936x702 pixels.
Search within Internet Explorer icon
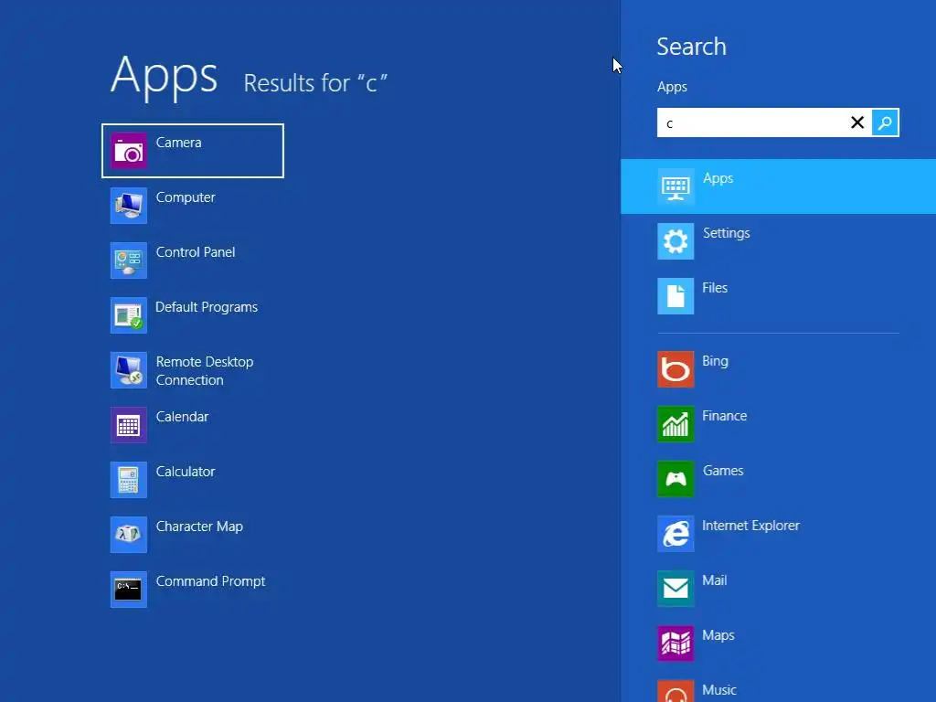675,534
